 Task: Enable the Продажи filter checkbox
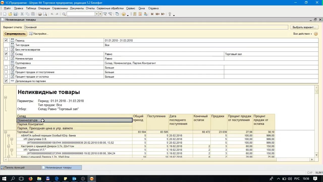[6, 67]
